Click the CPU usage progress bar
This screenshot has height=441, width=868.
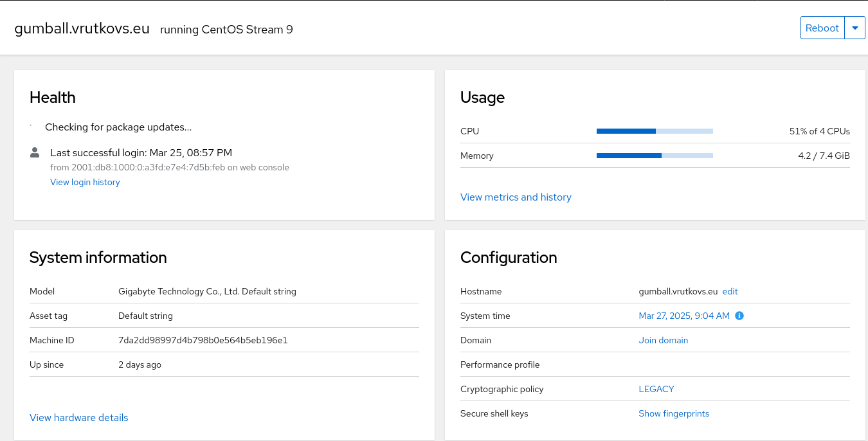pyautogui.click(x=655, y=131)
